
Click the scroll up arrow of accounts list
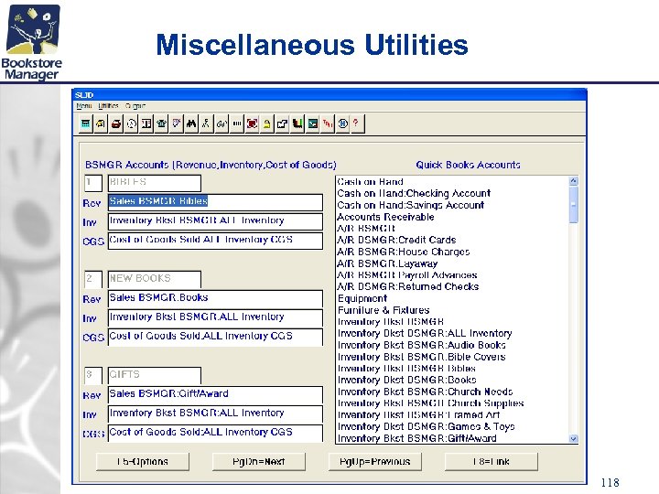point(573,181)
